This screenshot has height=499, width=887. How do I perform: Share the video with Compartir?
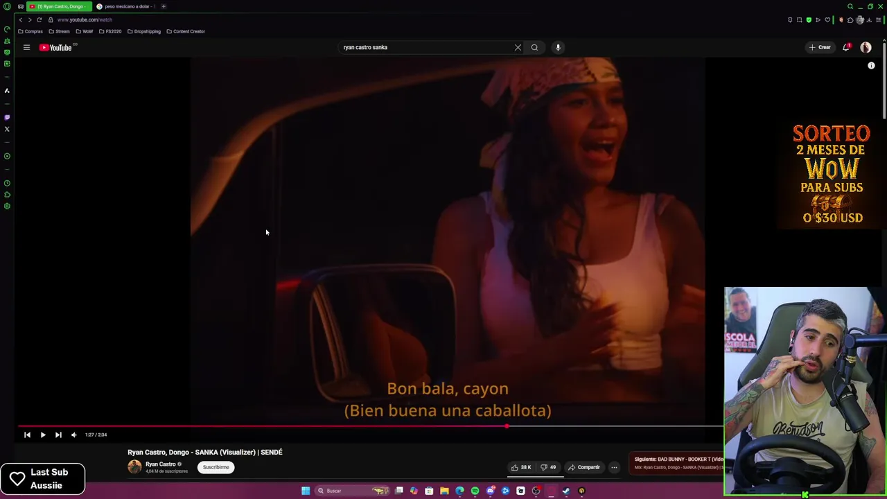pyautogui.click(x=584, y=467)
